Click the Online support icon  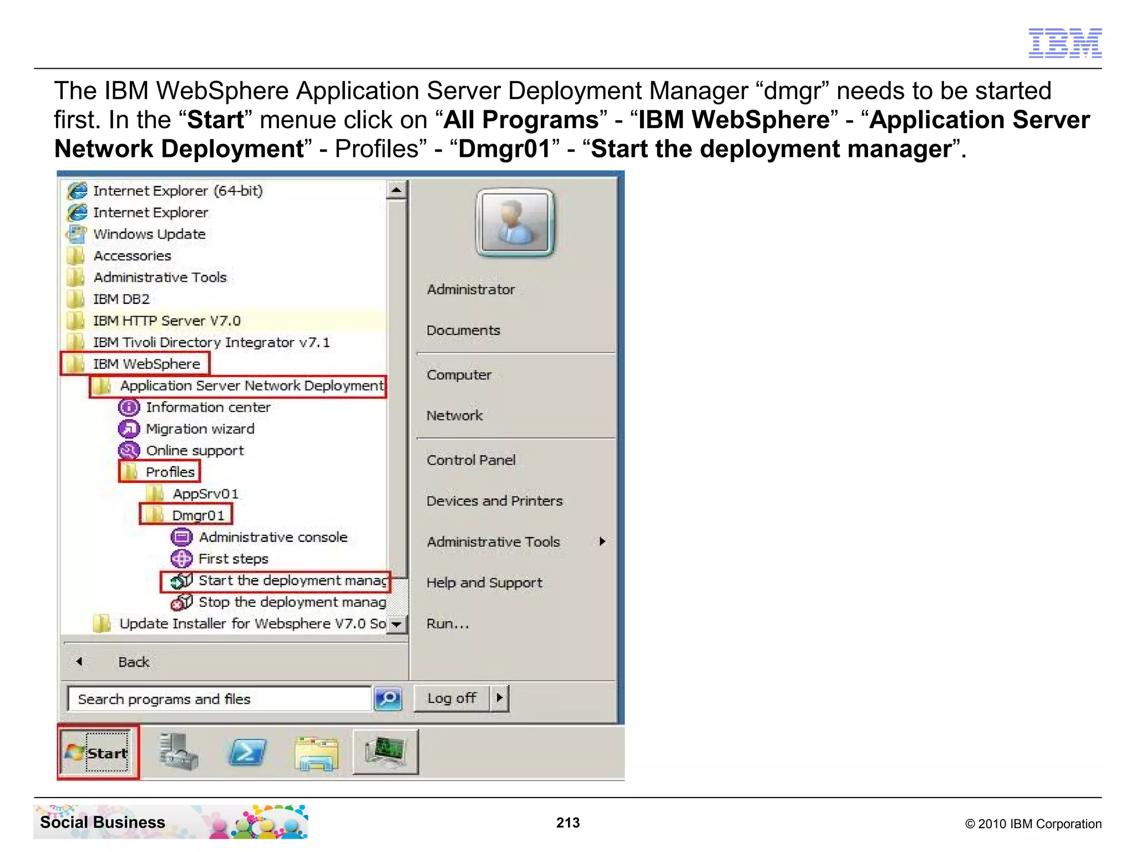129,451
